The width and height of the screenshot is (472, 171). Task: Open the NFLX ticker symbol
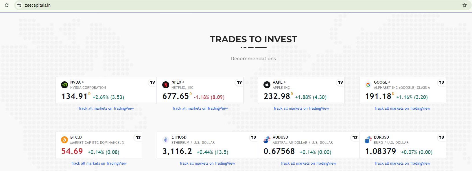[x=176, y=82]
